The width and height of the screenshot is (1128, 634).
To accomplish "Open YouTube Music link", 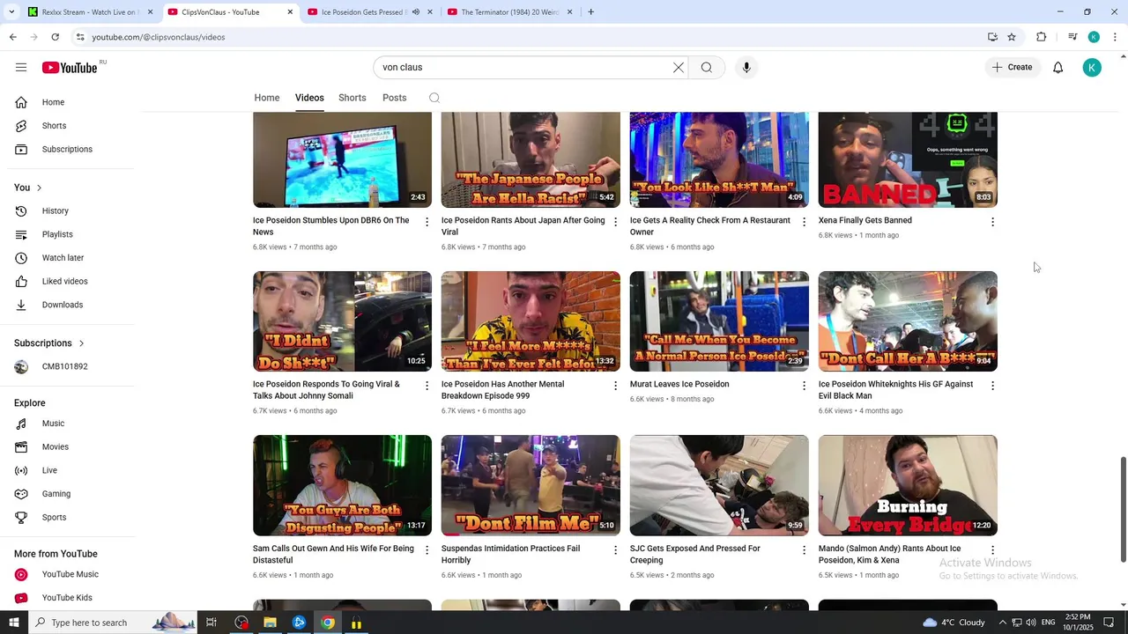I will pos(70,575).
